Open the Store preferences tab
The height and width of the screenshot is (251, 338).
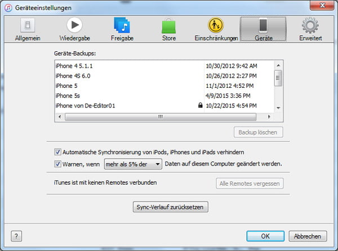coord(169,29)
